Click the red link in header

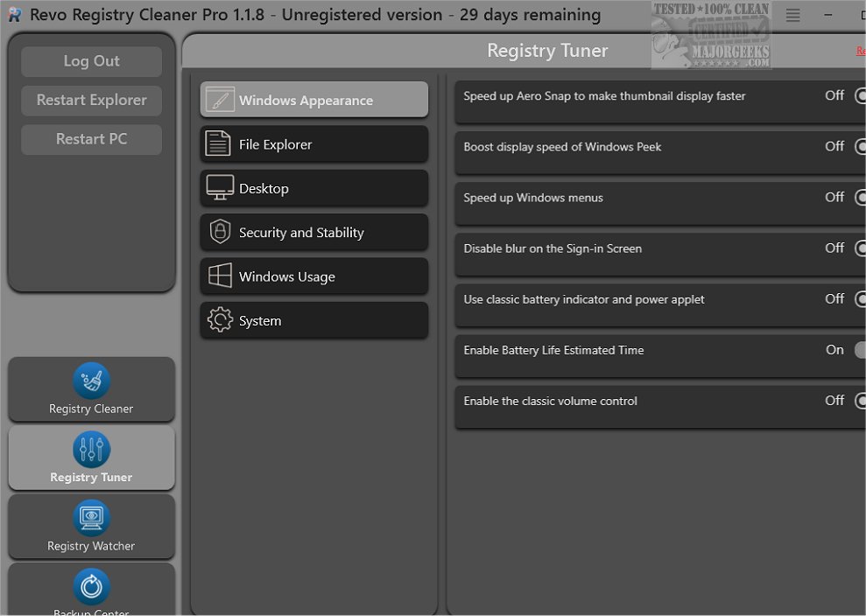pyautogui.click(x=861, y=51)
